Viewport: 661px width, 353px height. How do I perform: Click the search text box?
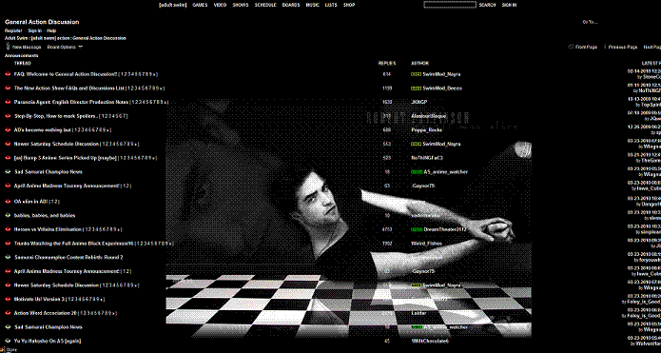click(450, 5)
